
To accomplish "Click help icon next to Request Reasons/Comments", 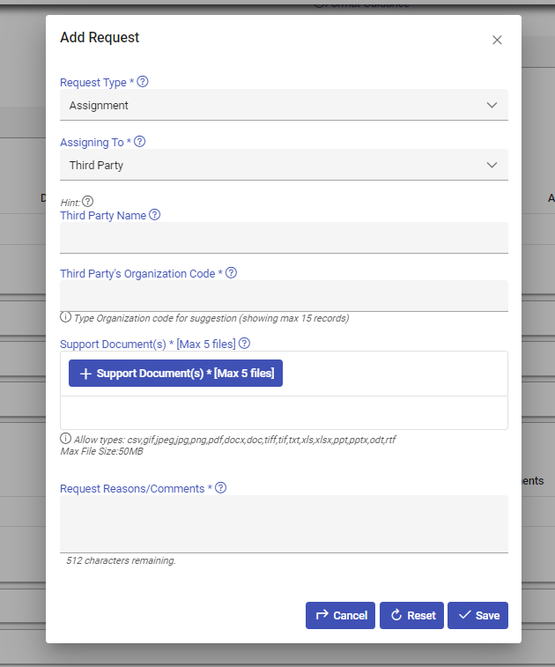I will [x=221, y=487].
